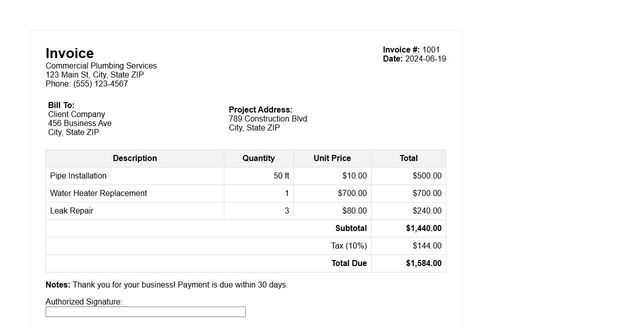The image size is (640, 325).
Task: Click the 50 ft quantity cell
Action: (281, 175)
